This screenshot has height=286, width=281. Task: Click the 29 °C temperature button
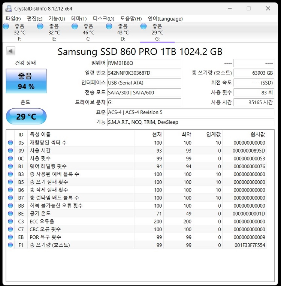(x=26, y=116)
